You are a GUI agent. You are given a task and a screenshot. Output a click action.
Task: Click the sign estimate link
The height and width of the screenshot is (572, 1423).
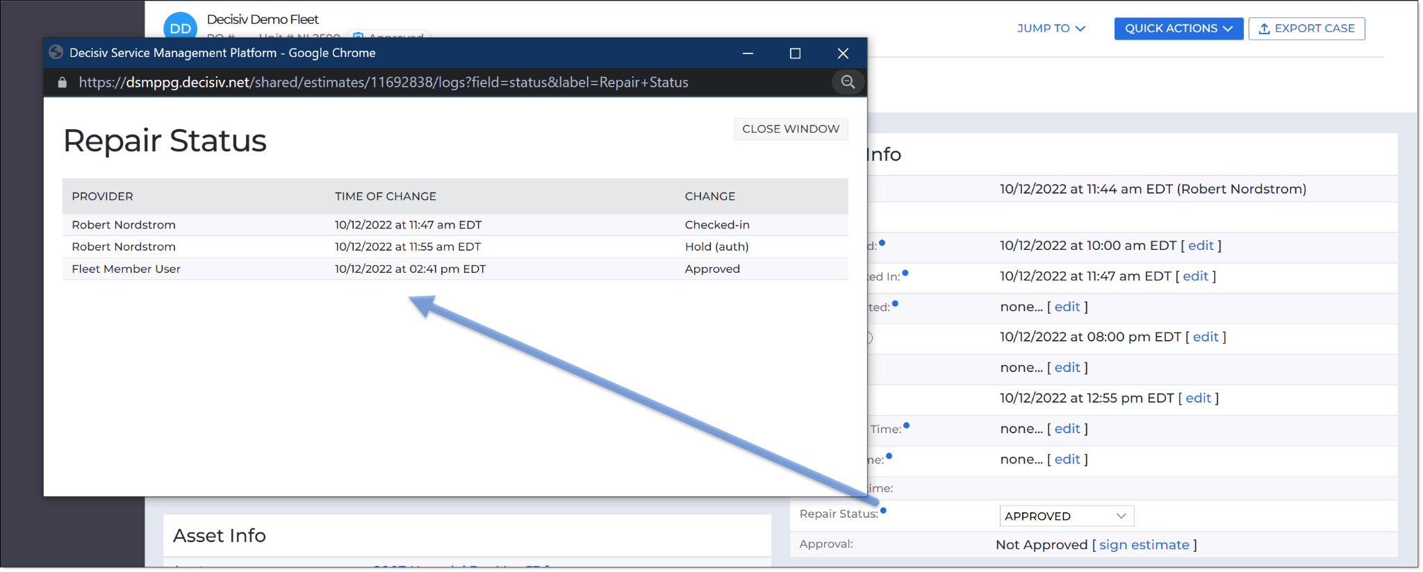[1144, 545]
